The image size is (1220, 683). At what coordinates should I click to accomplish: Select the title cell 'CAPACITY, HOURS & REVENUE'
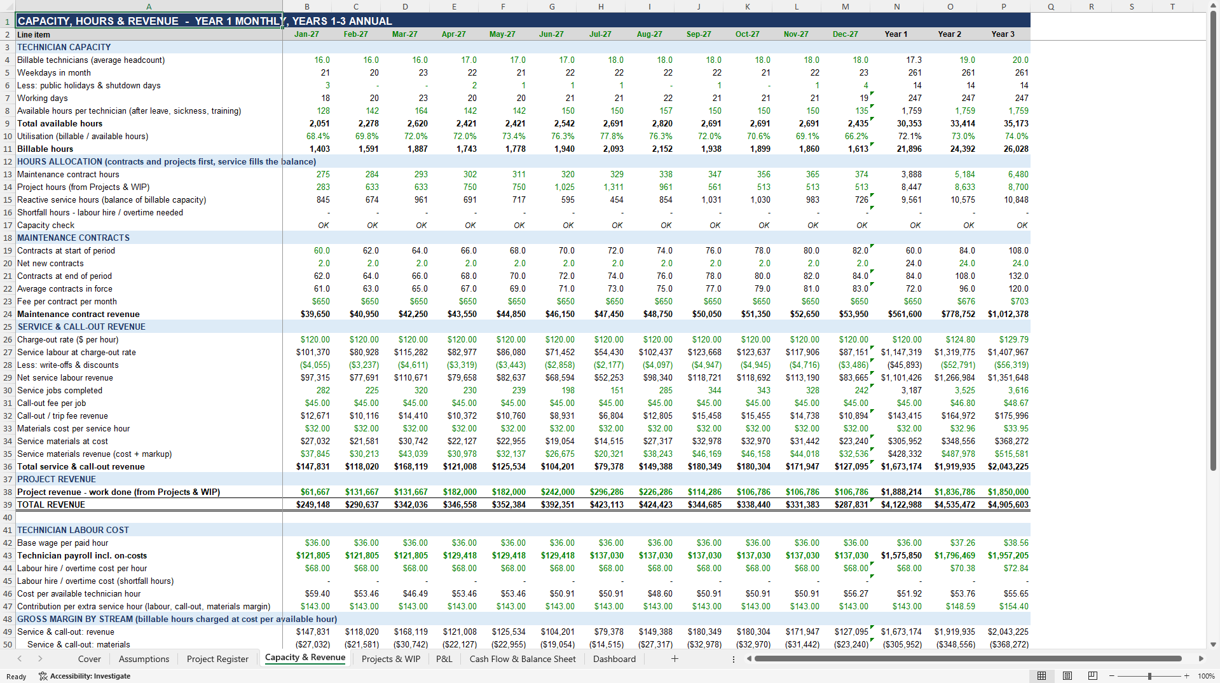pyautogui.click(x=149, y=21)
